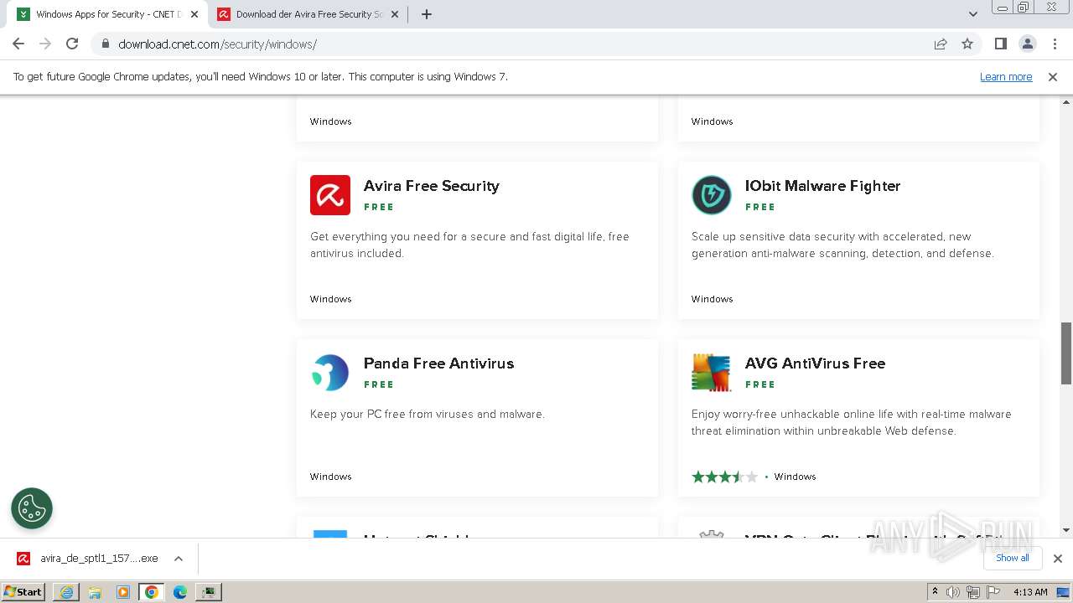Launch Internet Explorer from the taskbar
The image size is (1073, 603).
[x=66, y=592]
